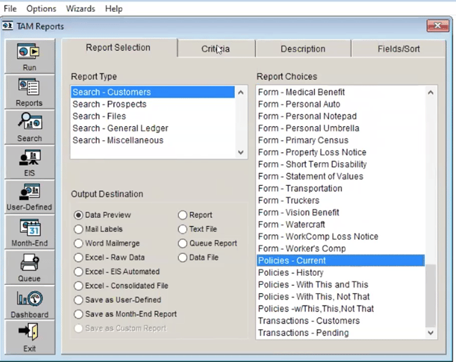Open the Queue printer icon
Viewport: 456px width, 362px height.
(29, 267)
